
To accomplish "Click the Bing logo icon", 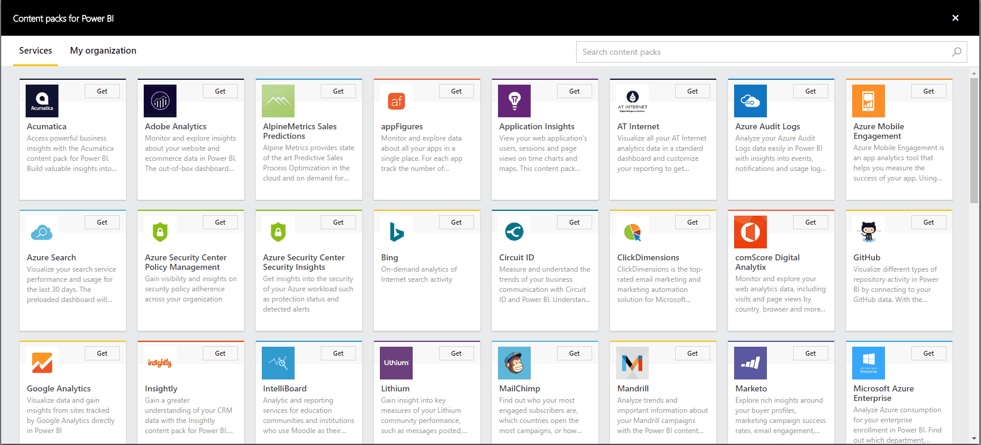I will coord(396,232).
